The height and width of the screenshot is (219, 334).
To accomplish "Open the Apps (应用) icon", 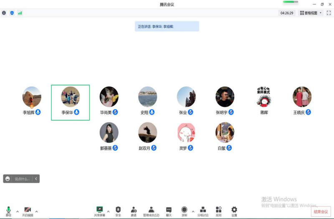I will pos(218,212).
